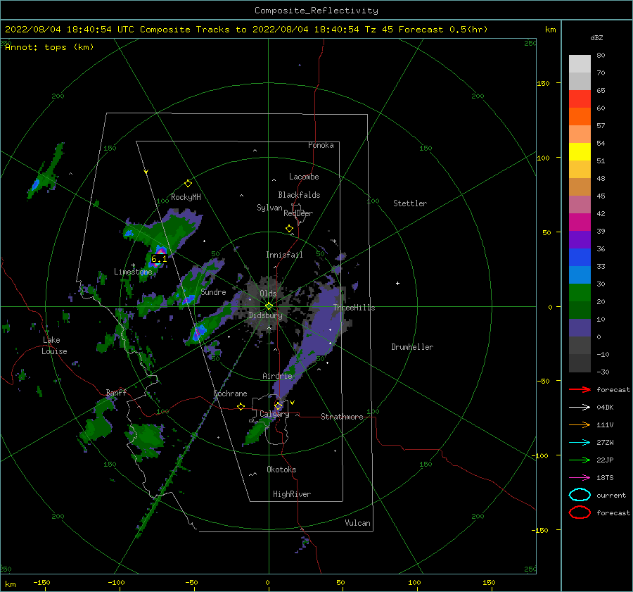Select the yellow diamond marker over Calgary
The image size is (633, 592).
(279, 405)
